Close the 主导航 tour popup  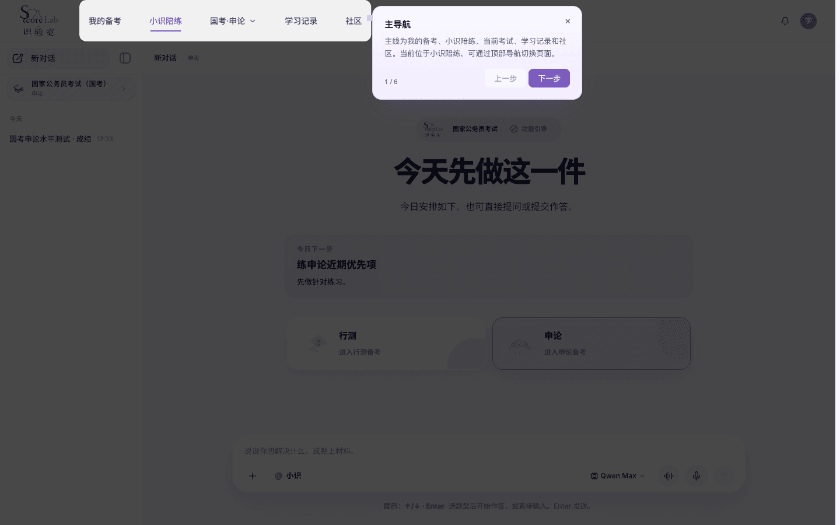pos(568,21)
